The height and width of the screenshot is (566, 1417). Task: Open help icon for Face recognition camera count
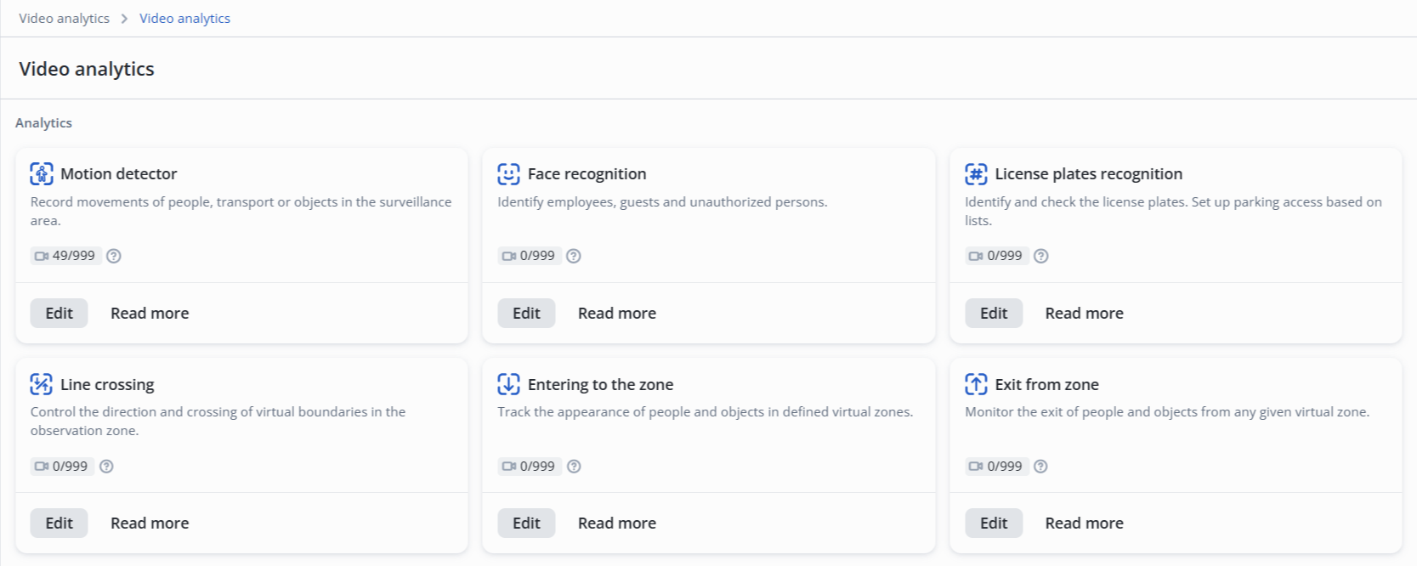click(574, 256)
